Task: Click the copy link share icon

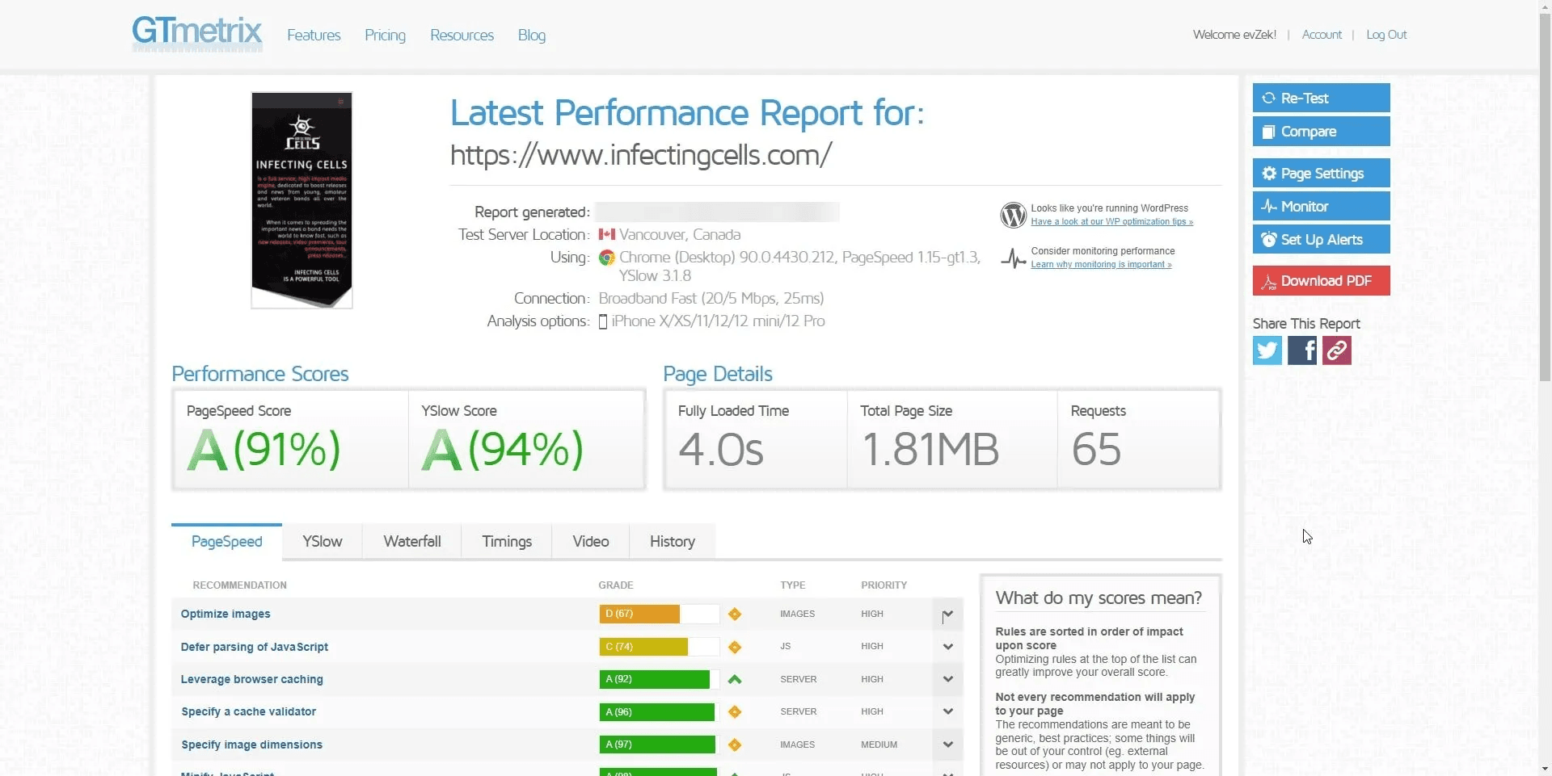Action: click(1336, 350)
